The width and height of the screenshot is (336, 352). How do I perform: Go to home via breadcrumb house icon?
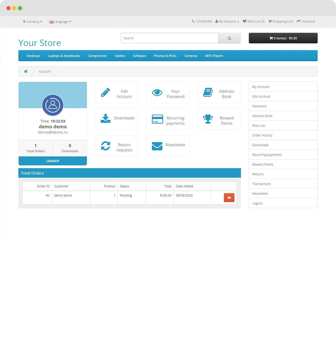26,71
